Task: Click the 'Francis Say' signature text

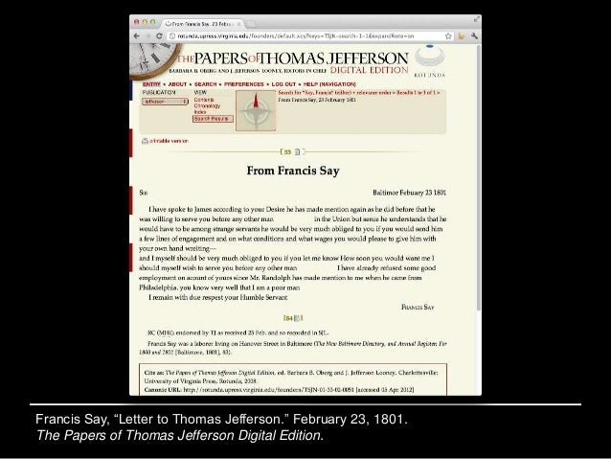Action: [x=418, y=308]
